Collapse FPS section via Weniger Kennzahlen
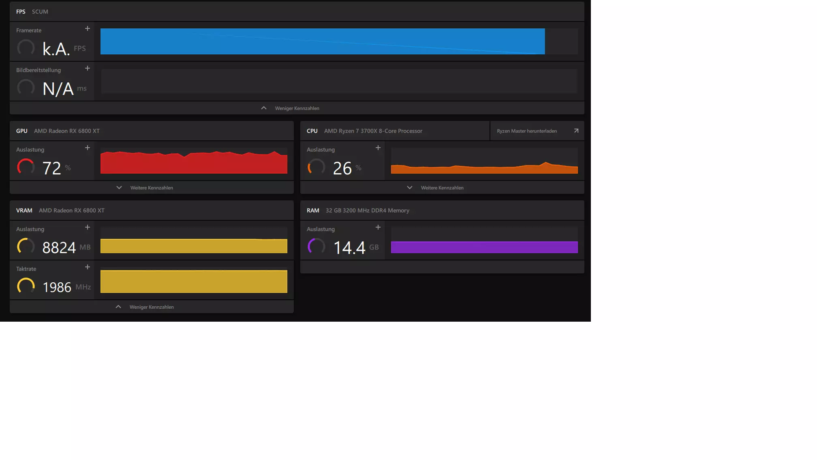817x460 pixels. click(297, 108)
